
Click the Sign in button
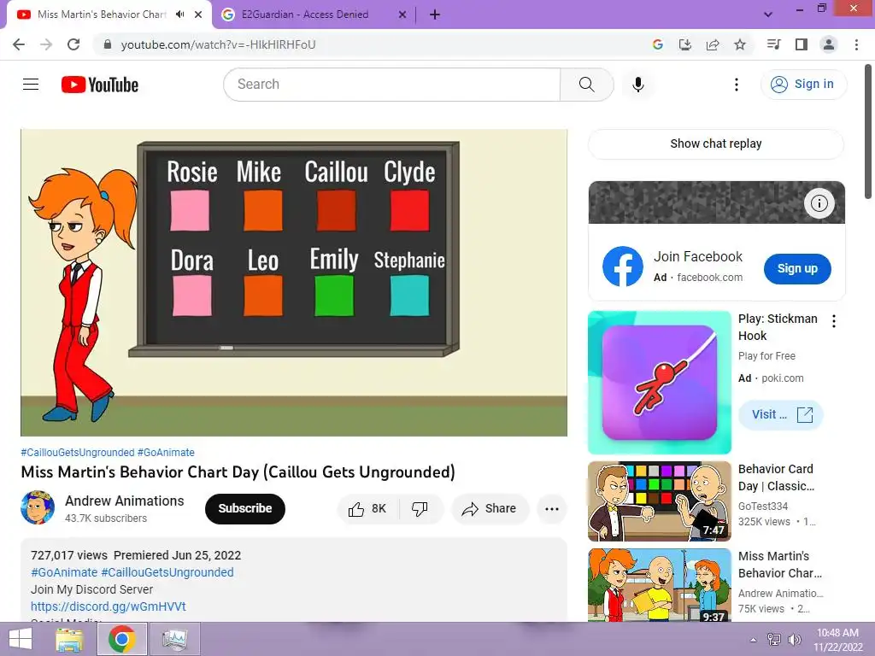803,85
